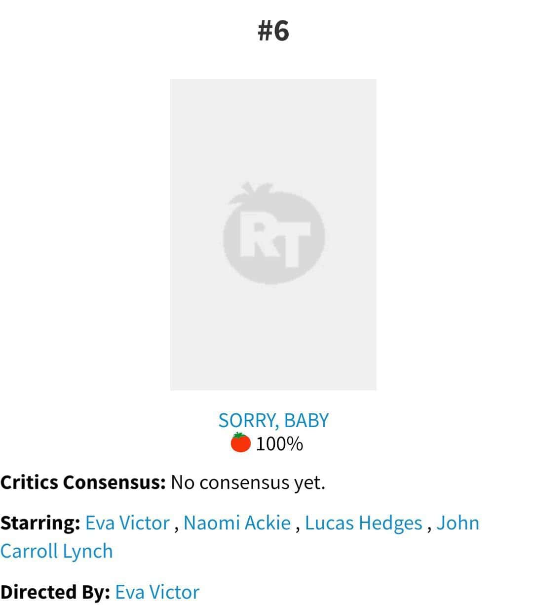Open Eva Victor in the Starring list

pyautogui.click(x=127, y=523)
